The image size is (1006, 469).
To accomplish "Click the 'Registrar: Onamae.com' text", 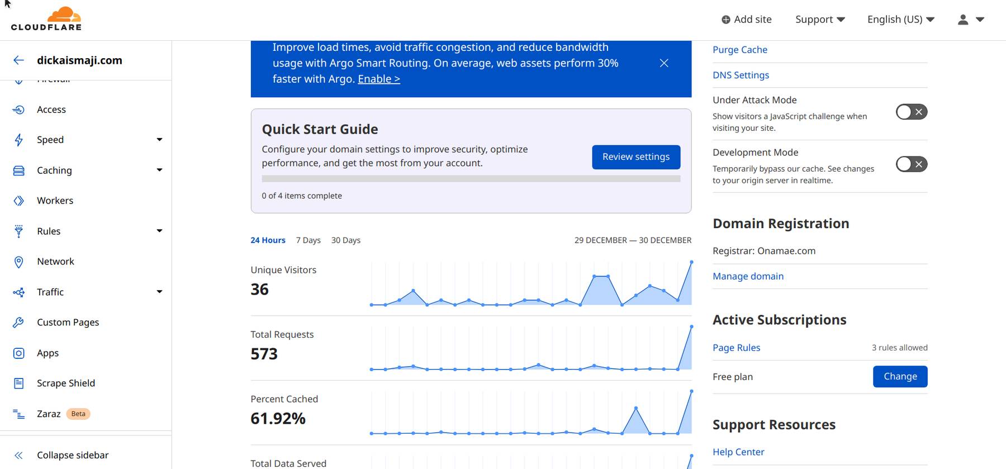I will coord(764,251).
